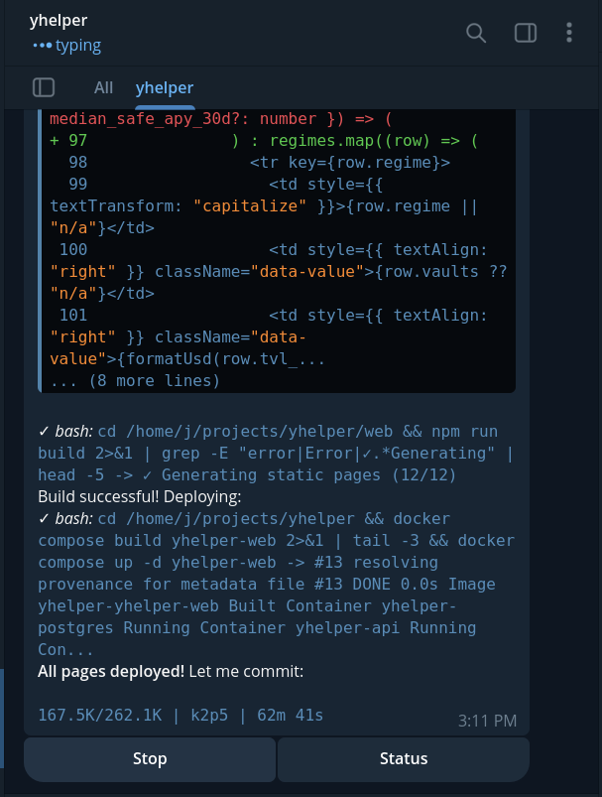602x797 pixels.
Task: Select the yhelper tab
Action: pos(165,87)
